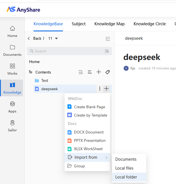Viewport: 176px width, 184px height.
Task: Collapse the contents side panel
Action: 108,39
